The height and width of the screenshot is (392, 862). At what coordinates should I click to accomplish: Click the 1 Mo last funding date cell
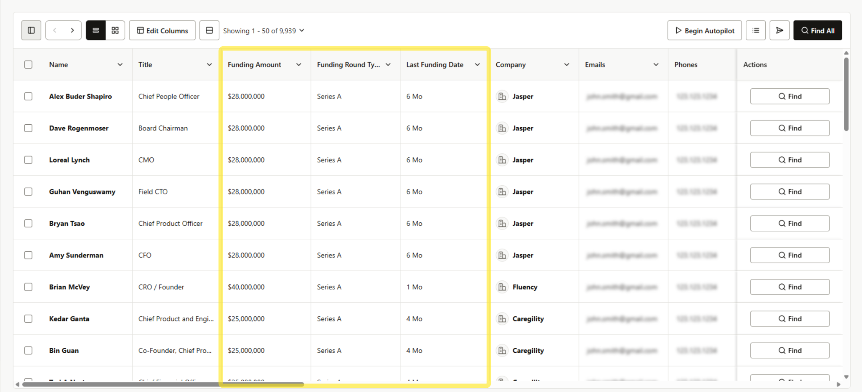[x=414, y=287]
